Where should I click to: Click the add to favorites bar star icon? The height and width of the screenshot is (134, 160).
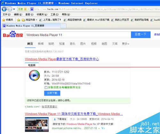pos(19,20)
